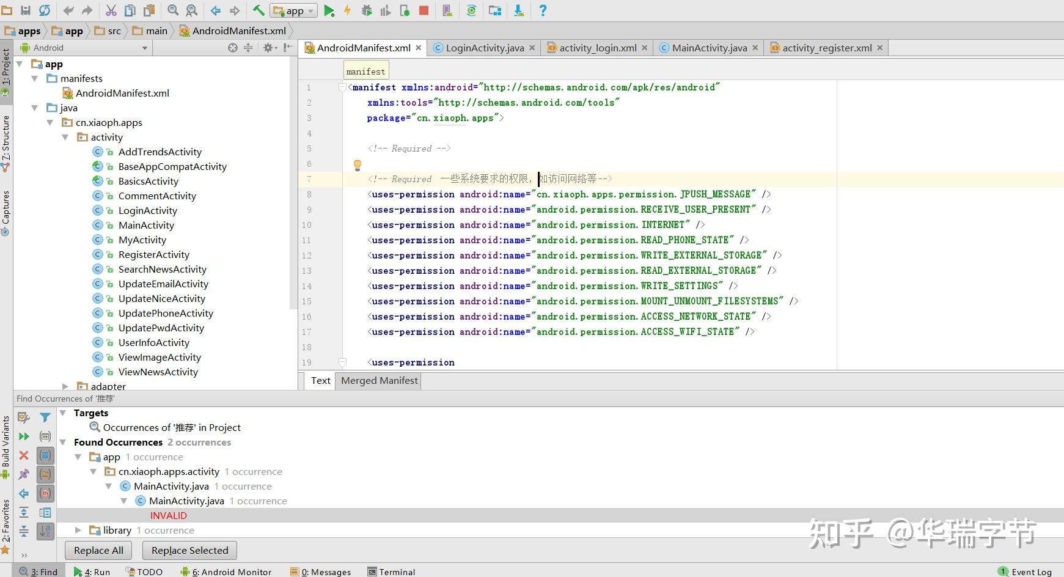The image size is (1064, 577).
Task: Toggle alphabetical sorting in Find results
Action: 45,531
